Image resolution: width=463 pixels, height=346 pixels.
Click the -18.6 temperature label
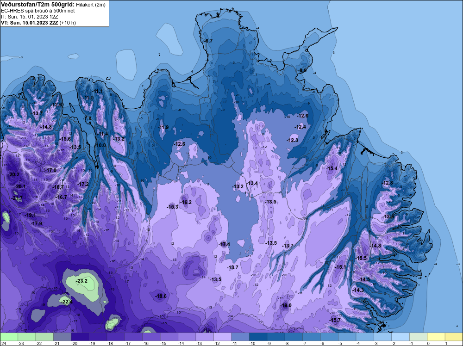[x=161, y=296]
